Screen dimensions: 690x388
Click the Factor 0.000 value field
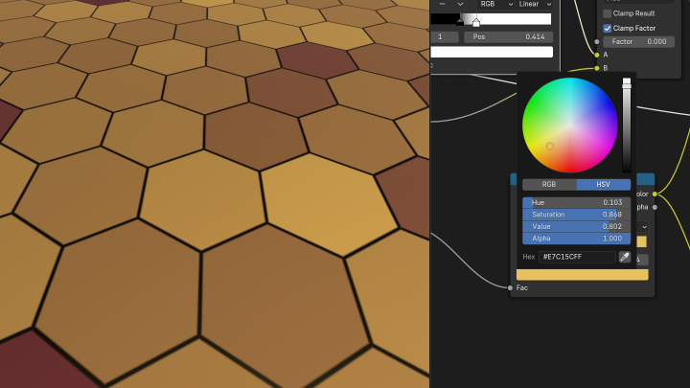(637, 41)
